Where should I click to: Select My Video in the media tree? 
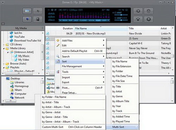(24, 60)
